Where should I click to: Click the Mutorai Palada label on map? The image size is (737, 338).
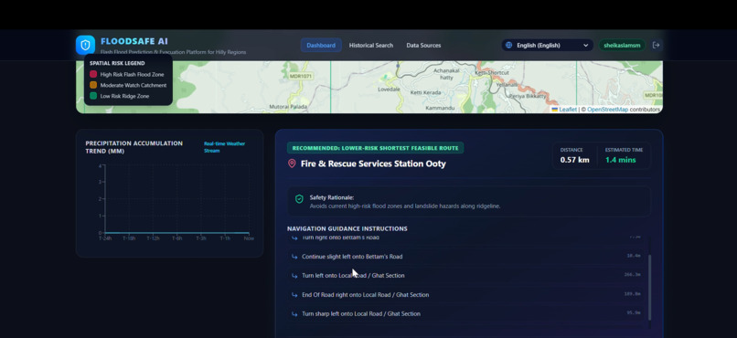(288, 107)
